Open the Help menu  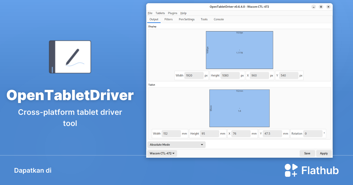[x=183, y=13]
